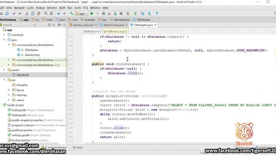This screenshot has height=155, width=276.
Task: Click the Attach debugger to process icon
Action: 115,13
